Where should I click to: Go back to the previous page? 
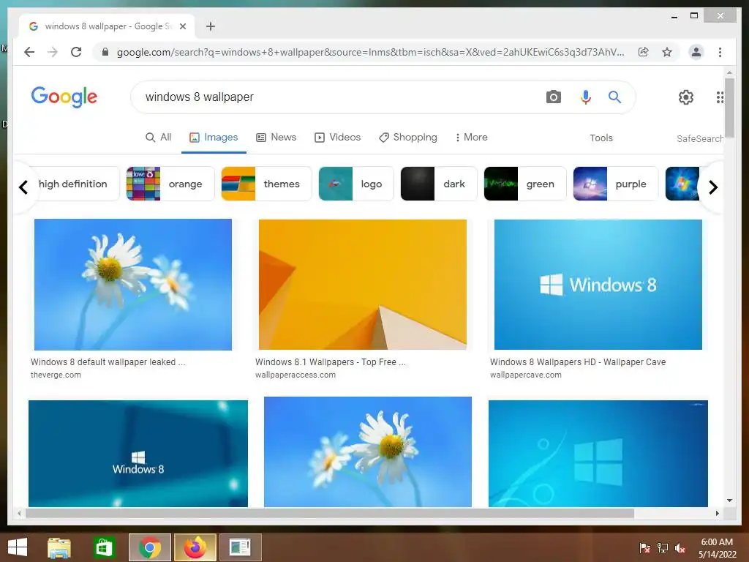click(29, 52)
